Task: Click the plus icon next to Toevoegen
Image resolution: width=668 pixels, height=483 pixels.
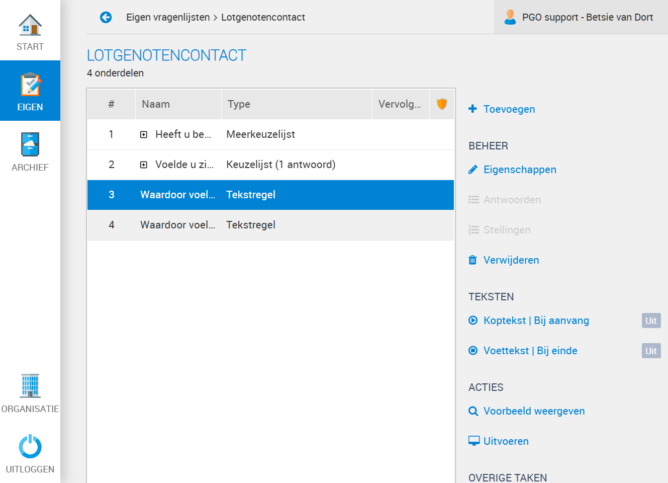Action: tap(472, 109)
